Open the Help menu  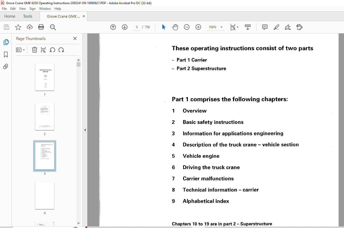(x=58, y=9)
